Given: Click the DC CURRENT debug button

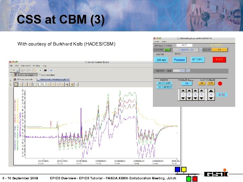Looking at the screenshot, I should [x=164, y=87].
